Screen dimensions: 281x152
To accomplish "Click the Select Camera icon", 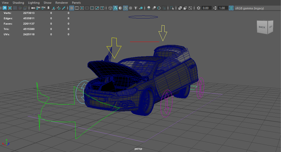I will [33, 8].
